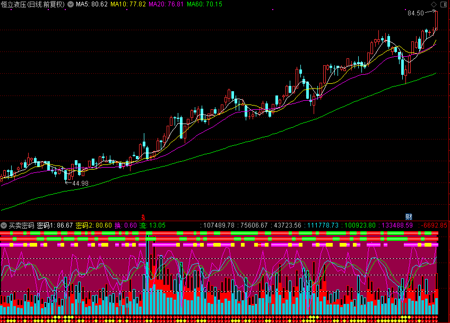Image resolution: width=450 pixels, height=323 pixels.
Task: Open the 买卖密码 indicator dropdown arrow
Action: (4, 225)
